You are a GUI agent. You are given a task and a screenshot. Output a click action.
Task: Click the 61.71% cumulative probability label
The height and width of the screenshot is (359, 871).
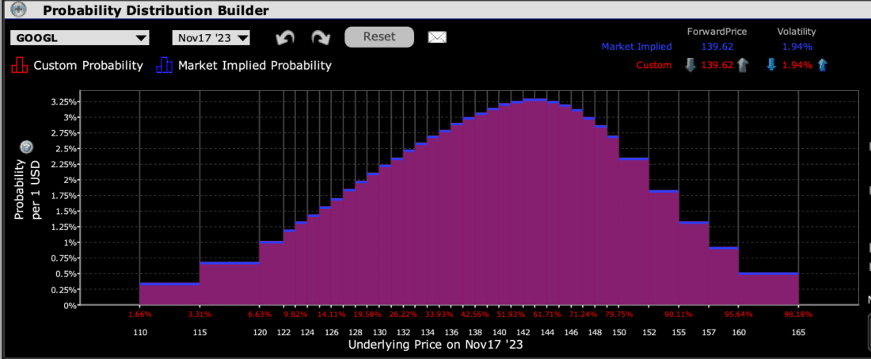pos(547,315)
